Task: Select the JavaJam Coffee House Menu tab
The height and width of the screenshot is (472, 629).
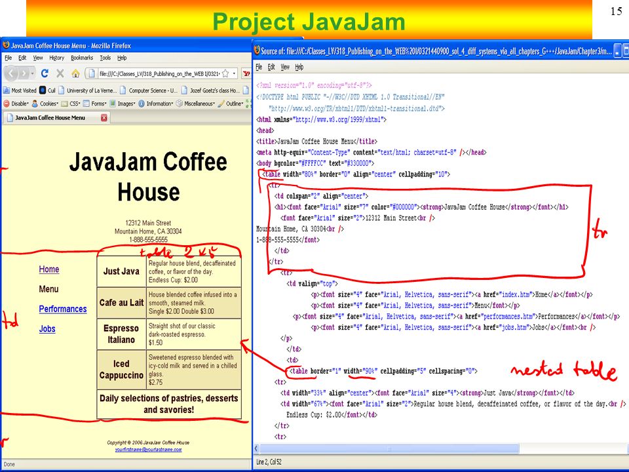Action: pyautogui.click(x=56, y=117)
